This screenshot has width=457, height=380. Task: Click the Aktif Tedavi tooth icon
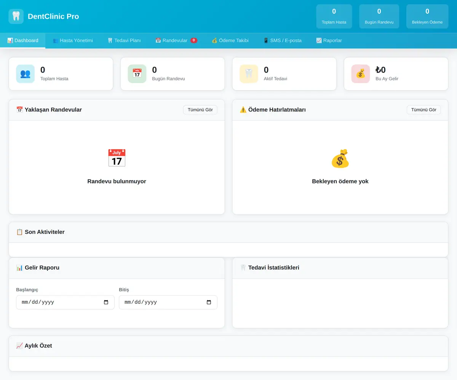[x=249, y=74]
